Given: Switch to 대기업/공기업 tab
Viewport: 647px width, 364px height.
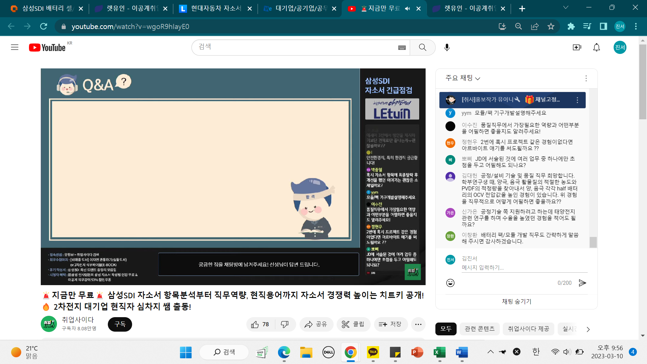Looking at the screenshot, I should tap(300, 8).
